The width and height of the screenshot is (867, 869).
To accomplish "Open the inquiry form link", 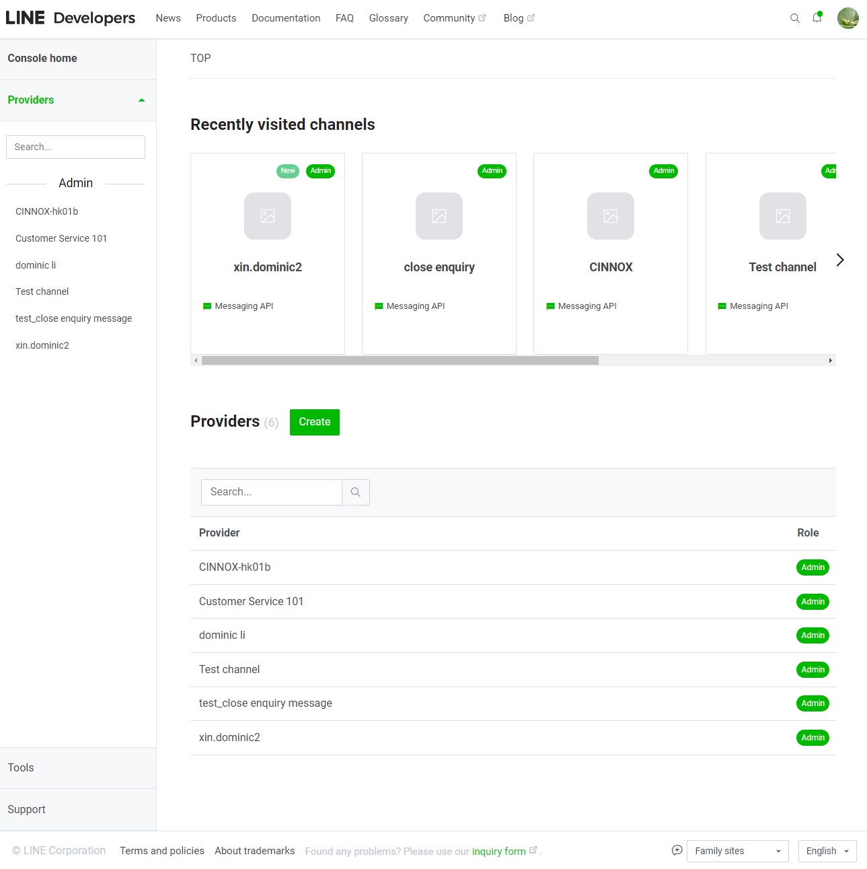I will pyautogui.click(x=499, y=851).
